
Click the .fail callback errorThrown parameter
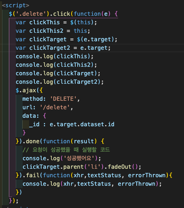pyautogui.click(x=147, y=175)
